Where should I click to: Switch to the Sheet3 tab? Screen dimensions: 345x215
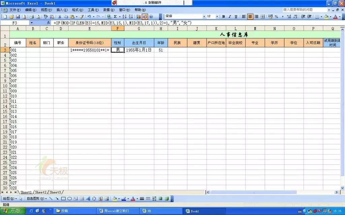pos(55,192)
